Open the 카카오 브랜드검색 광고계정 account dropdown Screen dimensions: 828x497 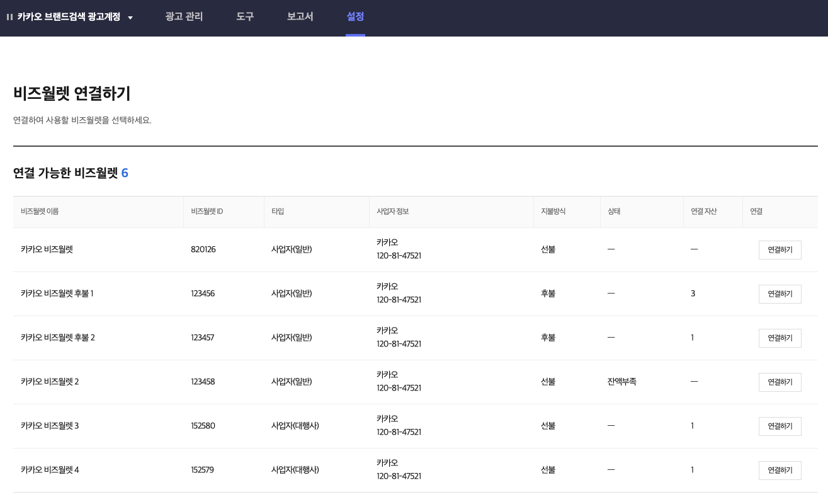click(x=130, y=18)
